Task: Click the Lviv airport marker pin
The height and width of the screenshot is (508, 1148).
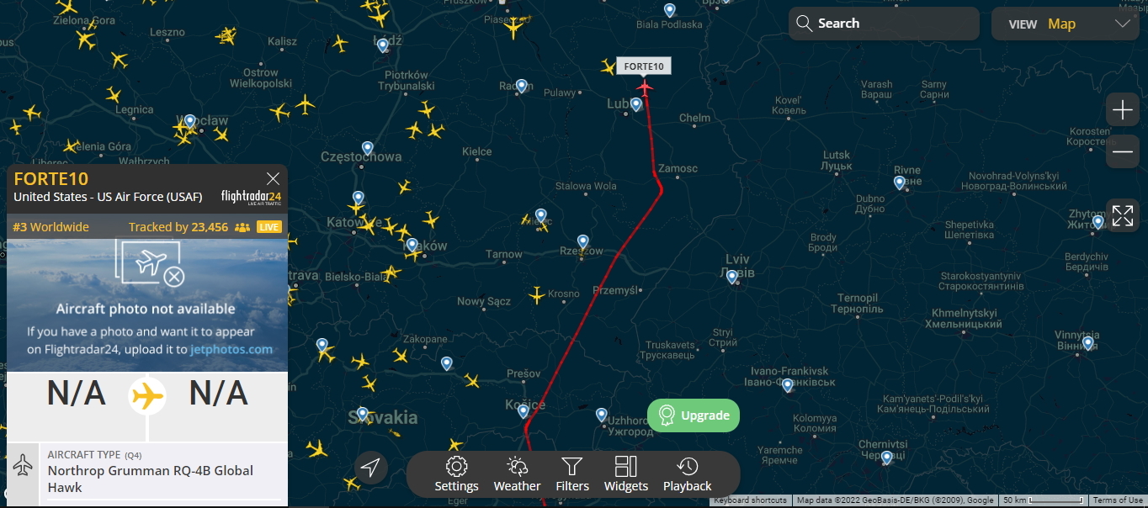Action: [732, 277]
